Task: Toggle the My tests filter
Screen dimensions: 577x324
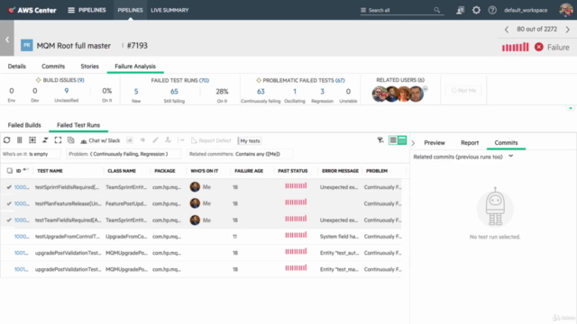Action: tap(250, 140)
